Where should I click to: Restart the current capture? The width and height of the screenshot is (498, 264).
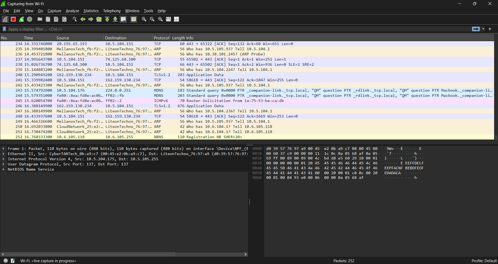[22, 19]
